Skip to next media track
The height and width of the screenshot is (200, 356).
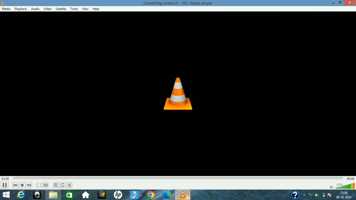coord(29,185)
